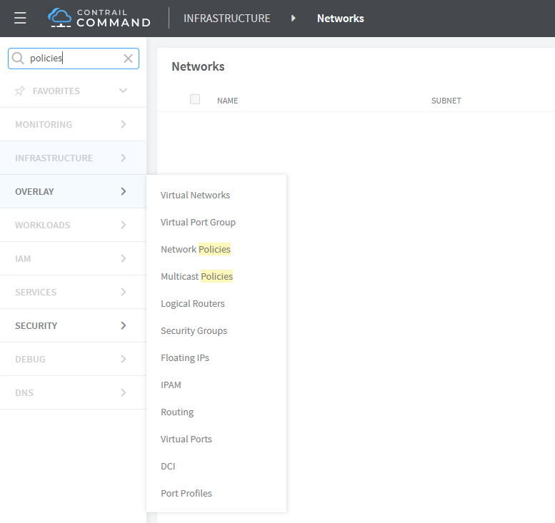Screen dimensions: 555x523
Task: Open Multicast Policies from the submenu
Action: (x=196, y=276)
